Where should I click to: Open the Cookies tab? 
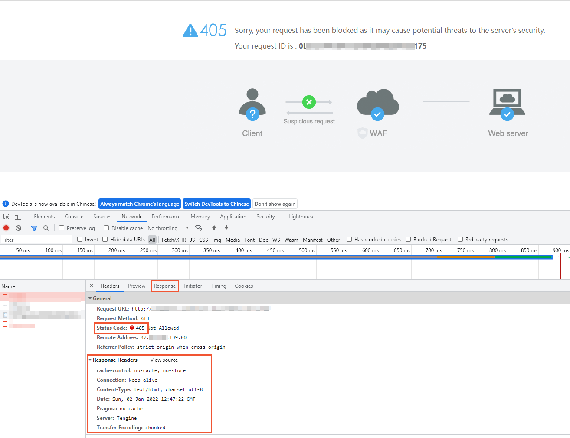[244, 286]
